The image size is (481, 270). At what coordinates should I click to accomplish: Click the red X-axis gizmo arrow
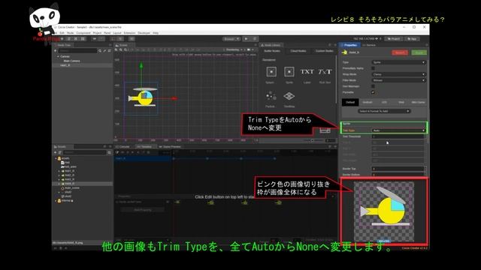(x=174, y=98)
